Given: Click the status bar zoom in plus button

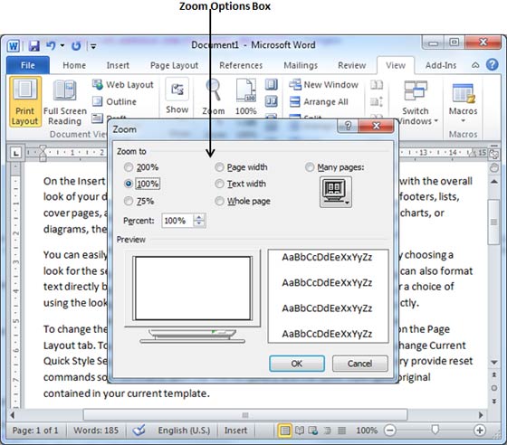Looking at the screenshot, I should tap(479, 431).
